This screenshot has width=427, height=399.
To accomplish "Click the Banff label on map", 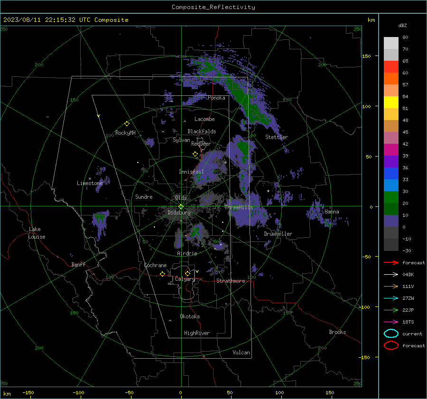I will 78,265.
